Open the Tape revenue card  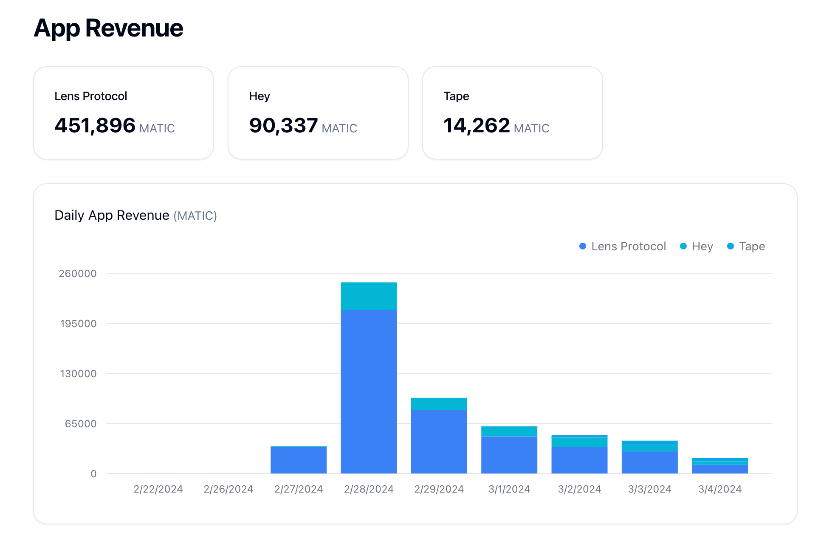coord(513,113)
